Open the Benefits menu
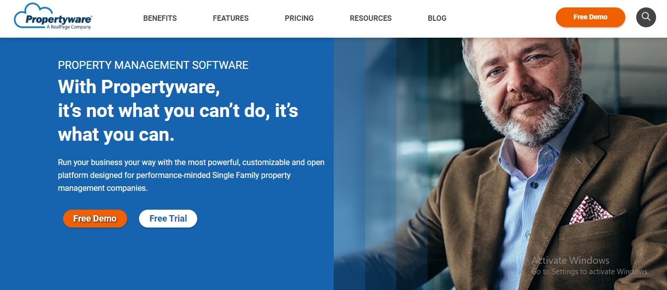The image size is (667, 290). [x=160, y=18]
